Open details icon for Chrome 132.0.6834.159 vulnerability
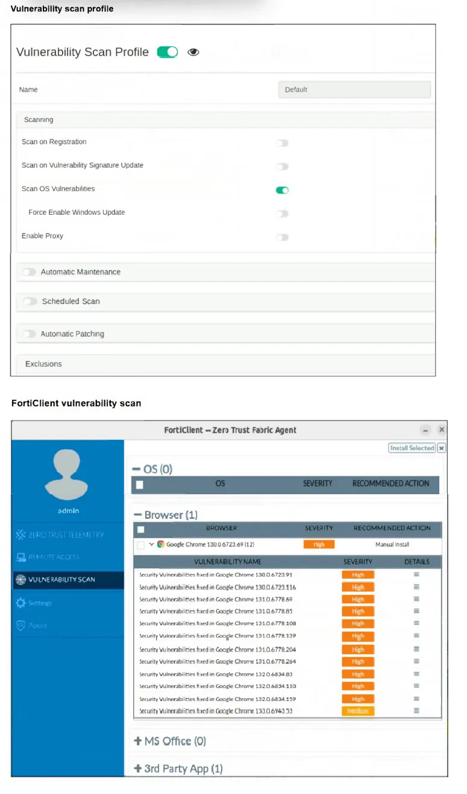467x794 pixels. (416, 699)
